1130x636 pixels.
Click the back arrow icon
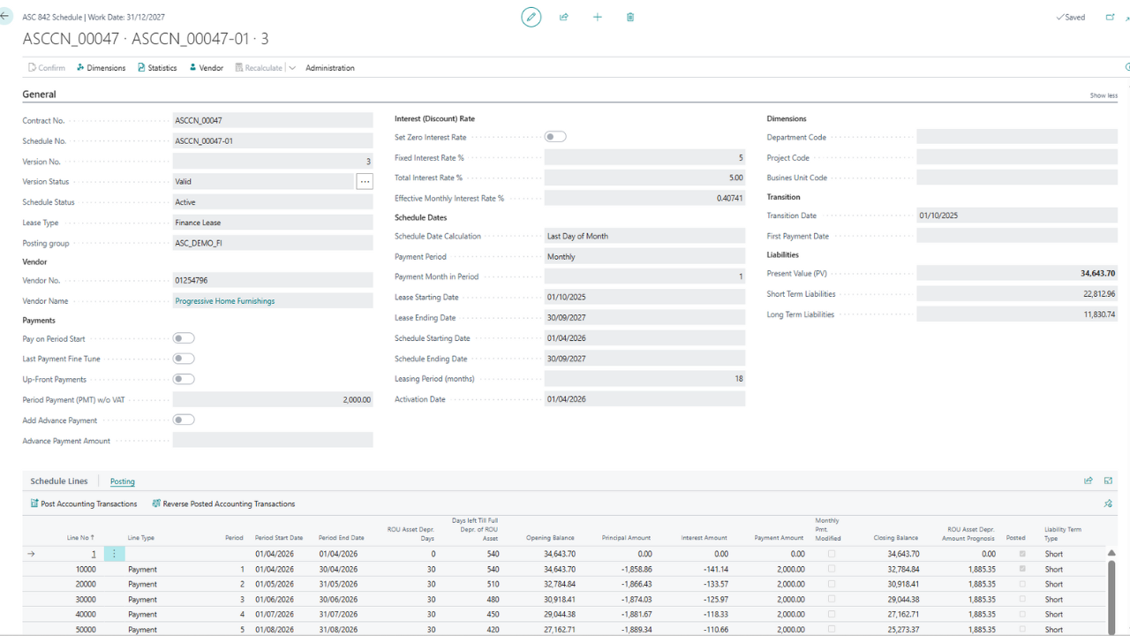[x=6, y=17]
